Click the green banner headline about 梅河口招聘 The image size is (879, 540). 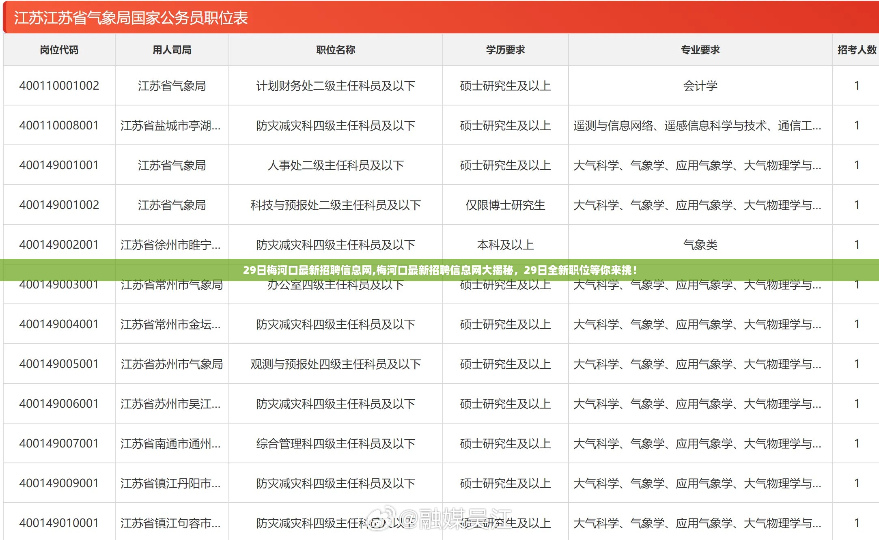(439, 270)
